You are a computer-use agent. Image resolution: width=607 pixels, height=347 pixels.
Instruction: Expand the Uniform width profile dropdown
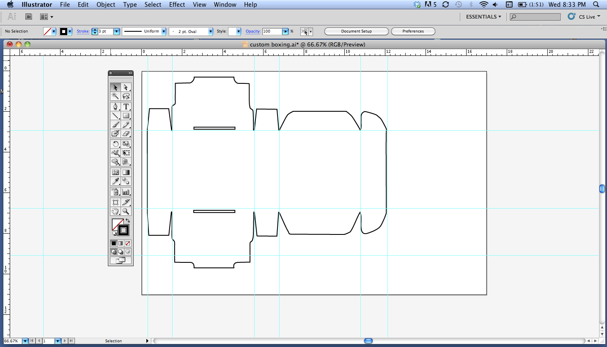[x=163, y=31]
